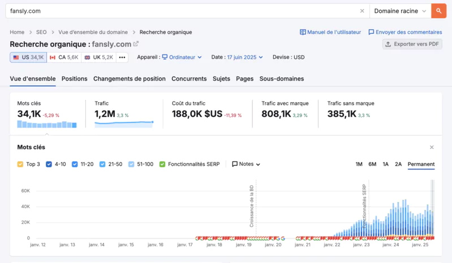
Task: Select the 2A time range
Action: coord(398,164)
